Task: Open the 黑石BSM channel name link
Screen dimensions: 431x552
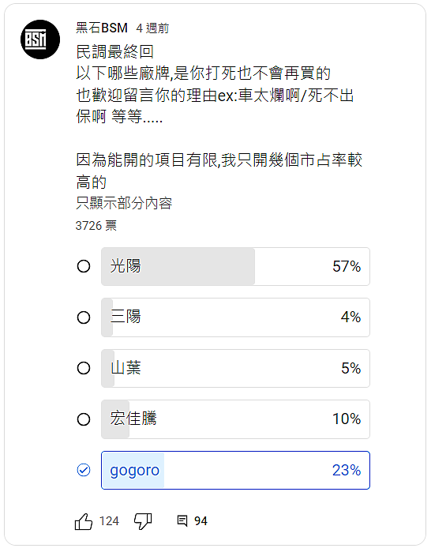Action: coord(102,28)
